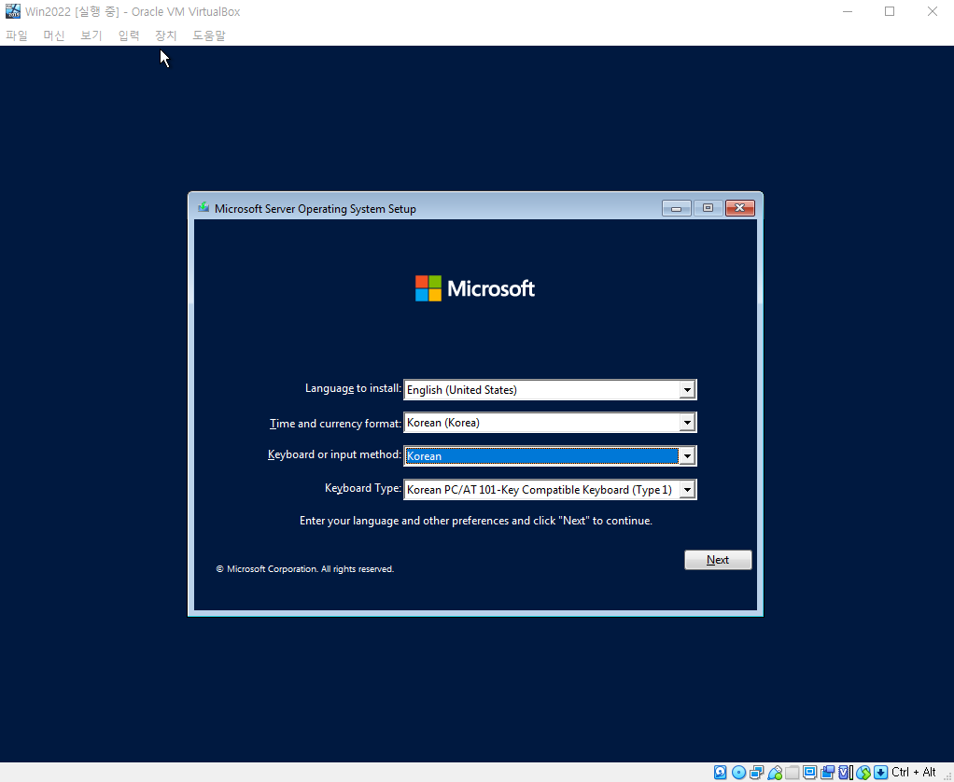Click the keyboard capture arrow icon

(x=880, y=773)
